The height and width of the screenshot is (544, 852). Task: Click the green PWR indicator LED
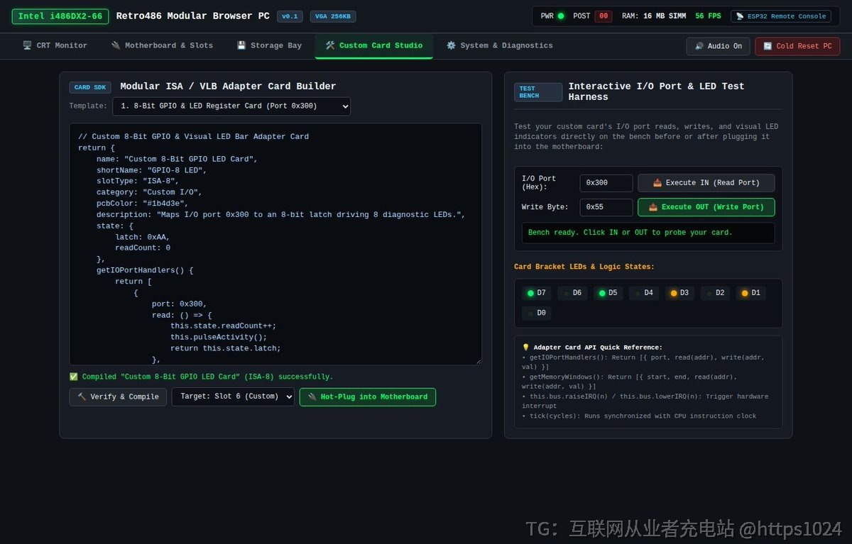[x=561, y=16]
